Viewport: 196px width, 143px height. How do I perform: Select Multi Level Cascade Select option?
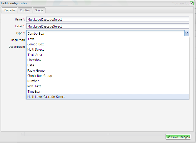(x=46, y=97)
